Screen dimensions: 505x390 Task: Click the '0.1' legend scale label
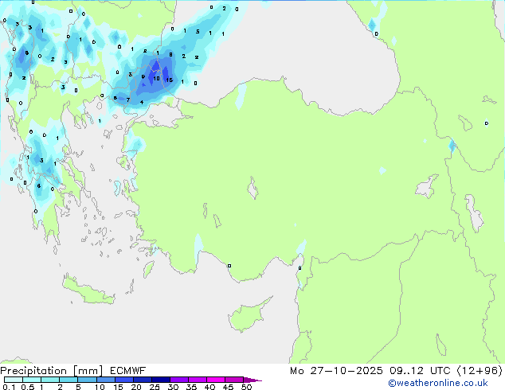(x=9, y=387)
